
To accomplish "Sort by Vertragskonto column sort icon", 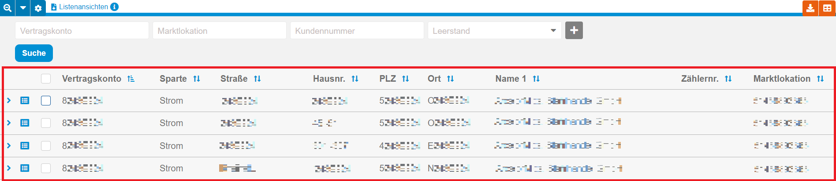I will (x=131, y=79).
